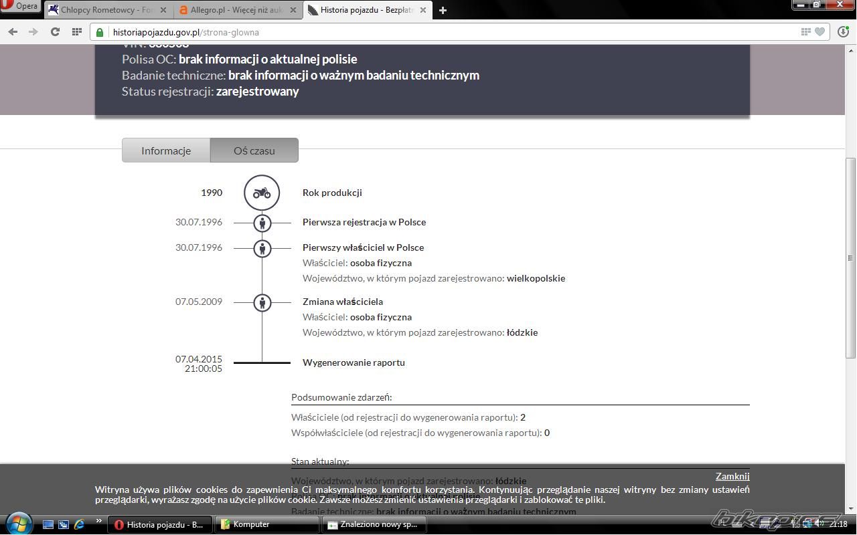
Task: Click the system clock showing 21:18
Action: 838,525
